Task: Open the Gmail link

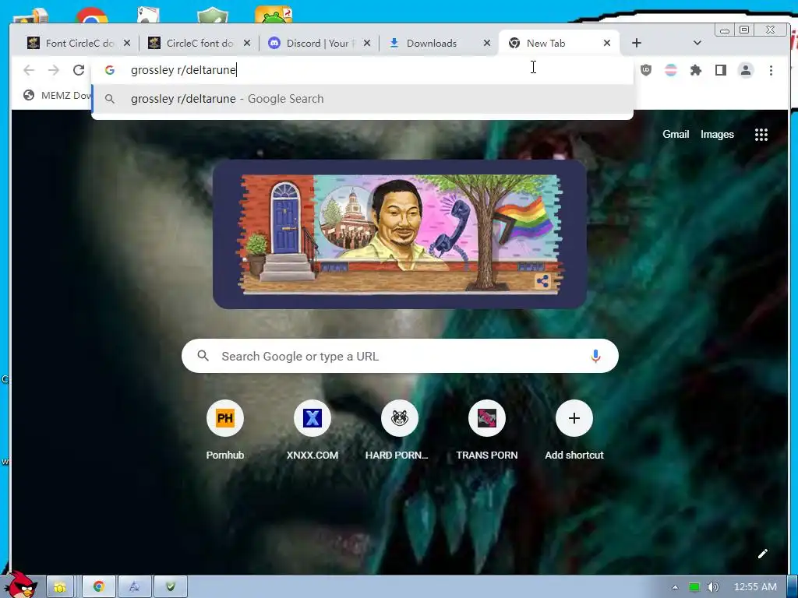Action: [x=676, y=134]
